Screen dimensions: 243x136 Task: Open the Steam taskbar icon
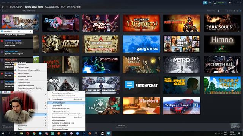[x=65, y=133]
